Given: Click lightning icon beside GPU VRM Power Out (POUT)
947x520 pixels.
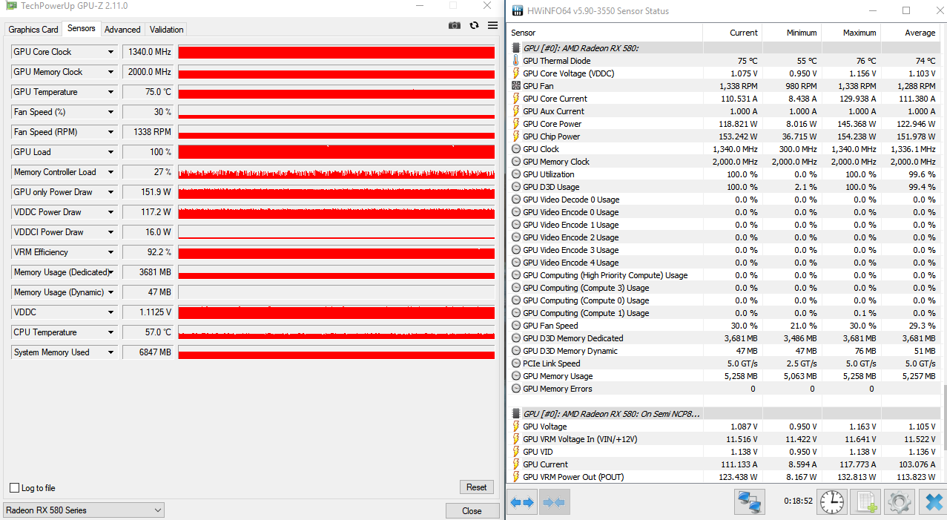Looking at the screenshot, I should tap(516, 477).
